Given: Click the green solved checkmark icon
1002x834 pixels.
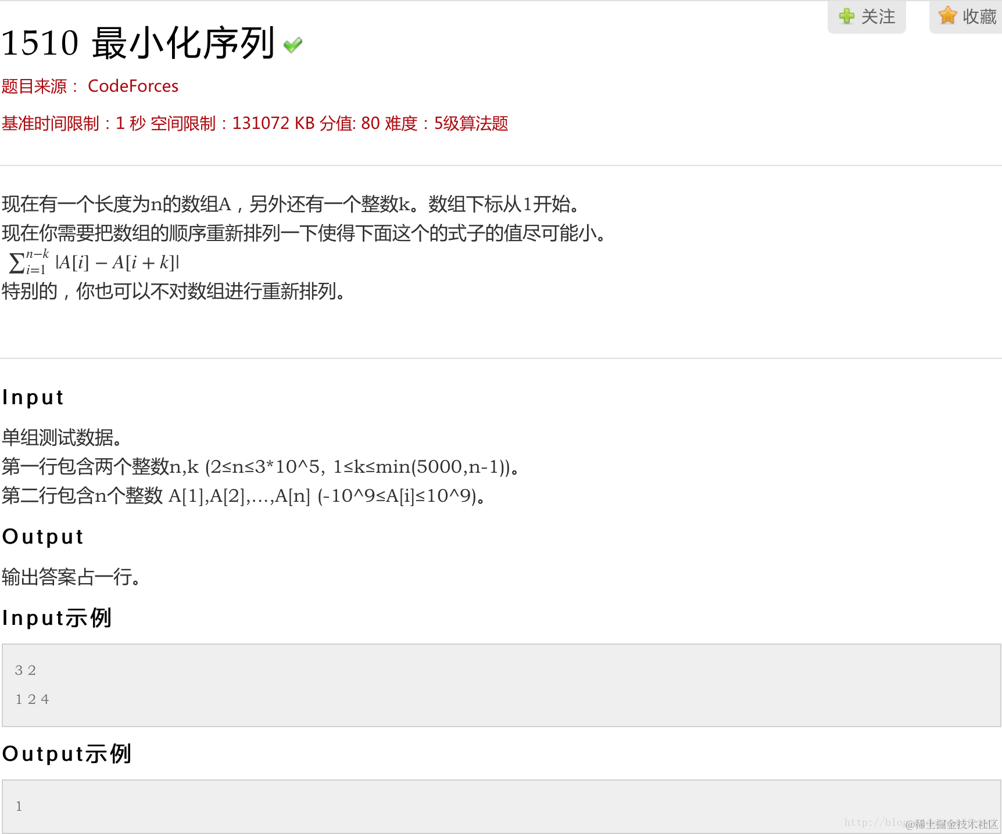Looking at the screenshot, I should [293, 45].
